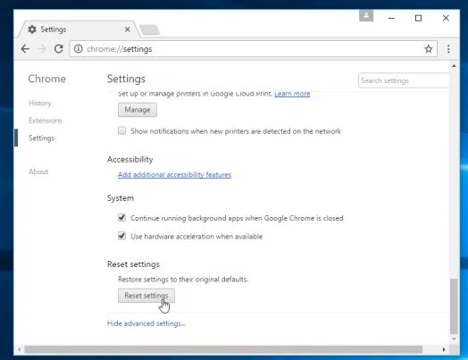468x360 pixels.
Task: Go back using the browser back arrow
Action: tap(25, 48)
